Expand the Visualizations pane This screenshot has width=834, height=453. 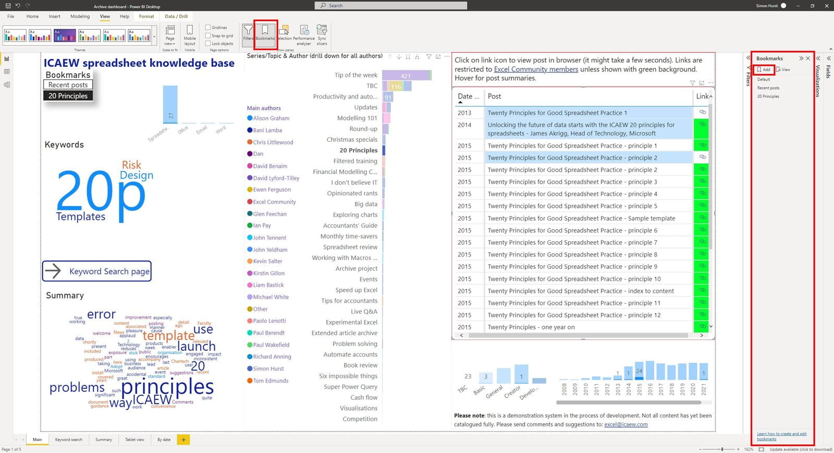(818, 58)
